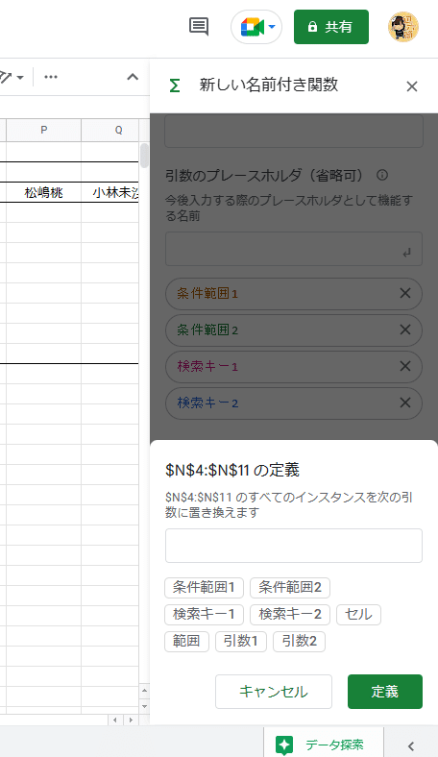
Task: Remove the 条件範囲2 placeholder chip
Action: tap(405, 330)
